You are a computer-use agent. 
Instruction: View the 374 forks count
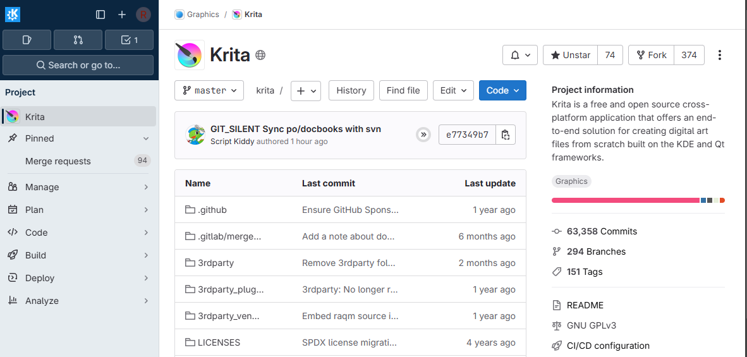pos(689,55)
